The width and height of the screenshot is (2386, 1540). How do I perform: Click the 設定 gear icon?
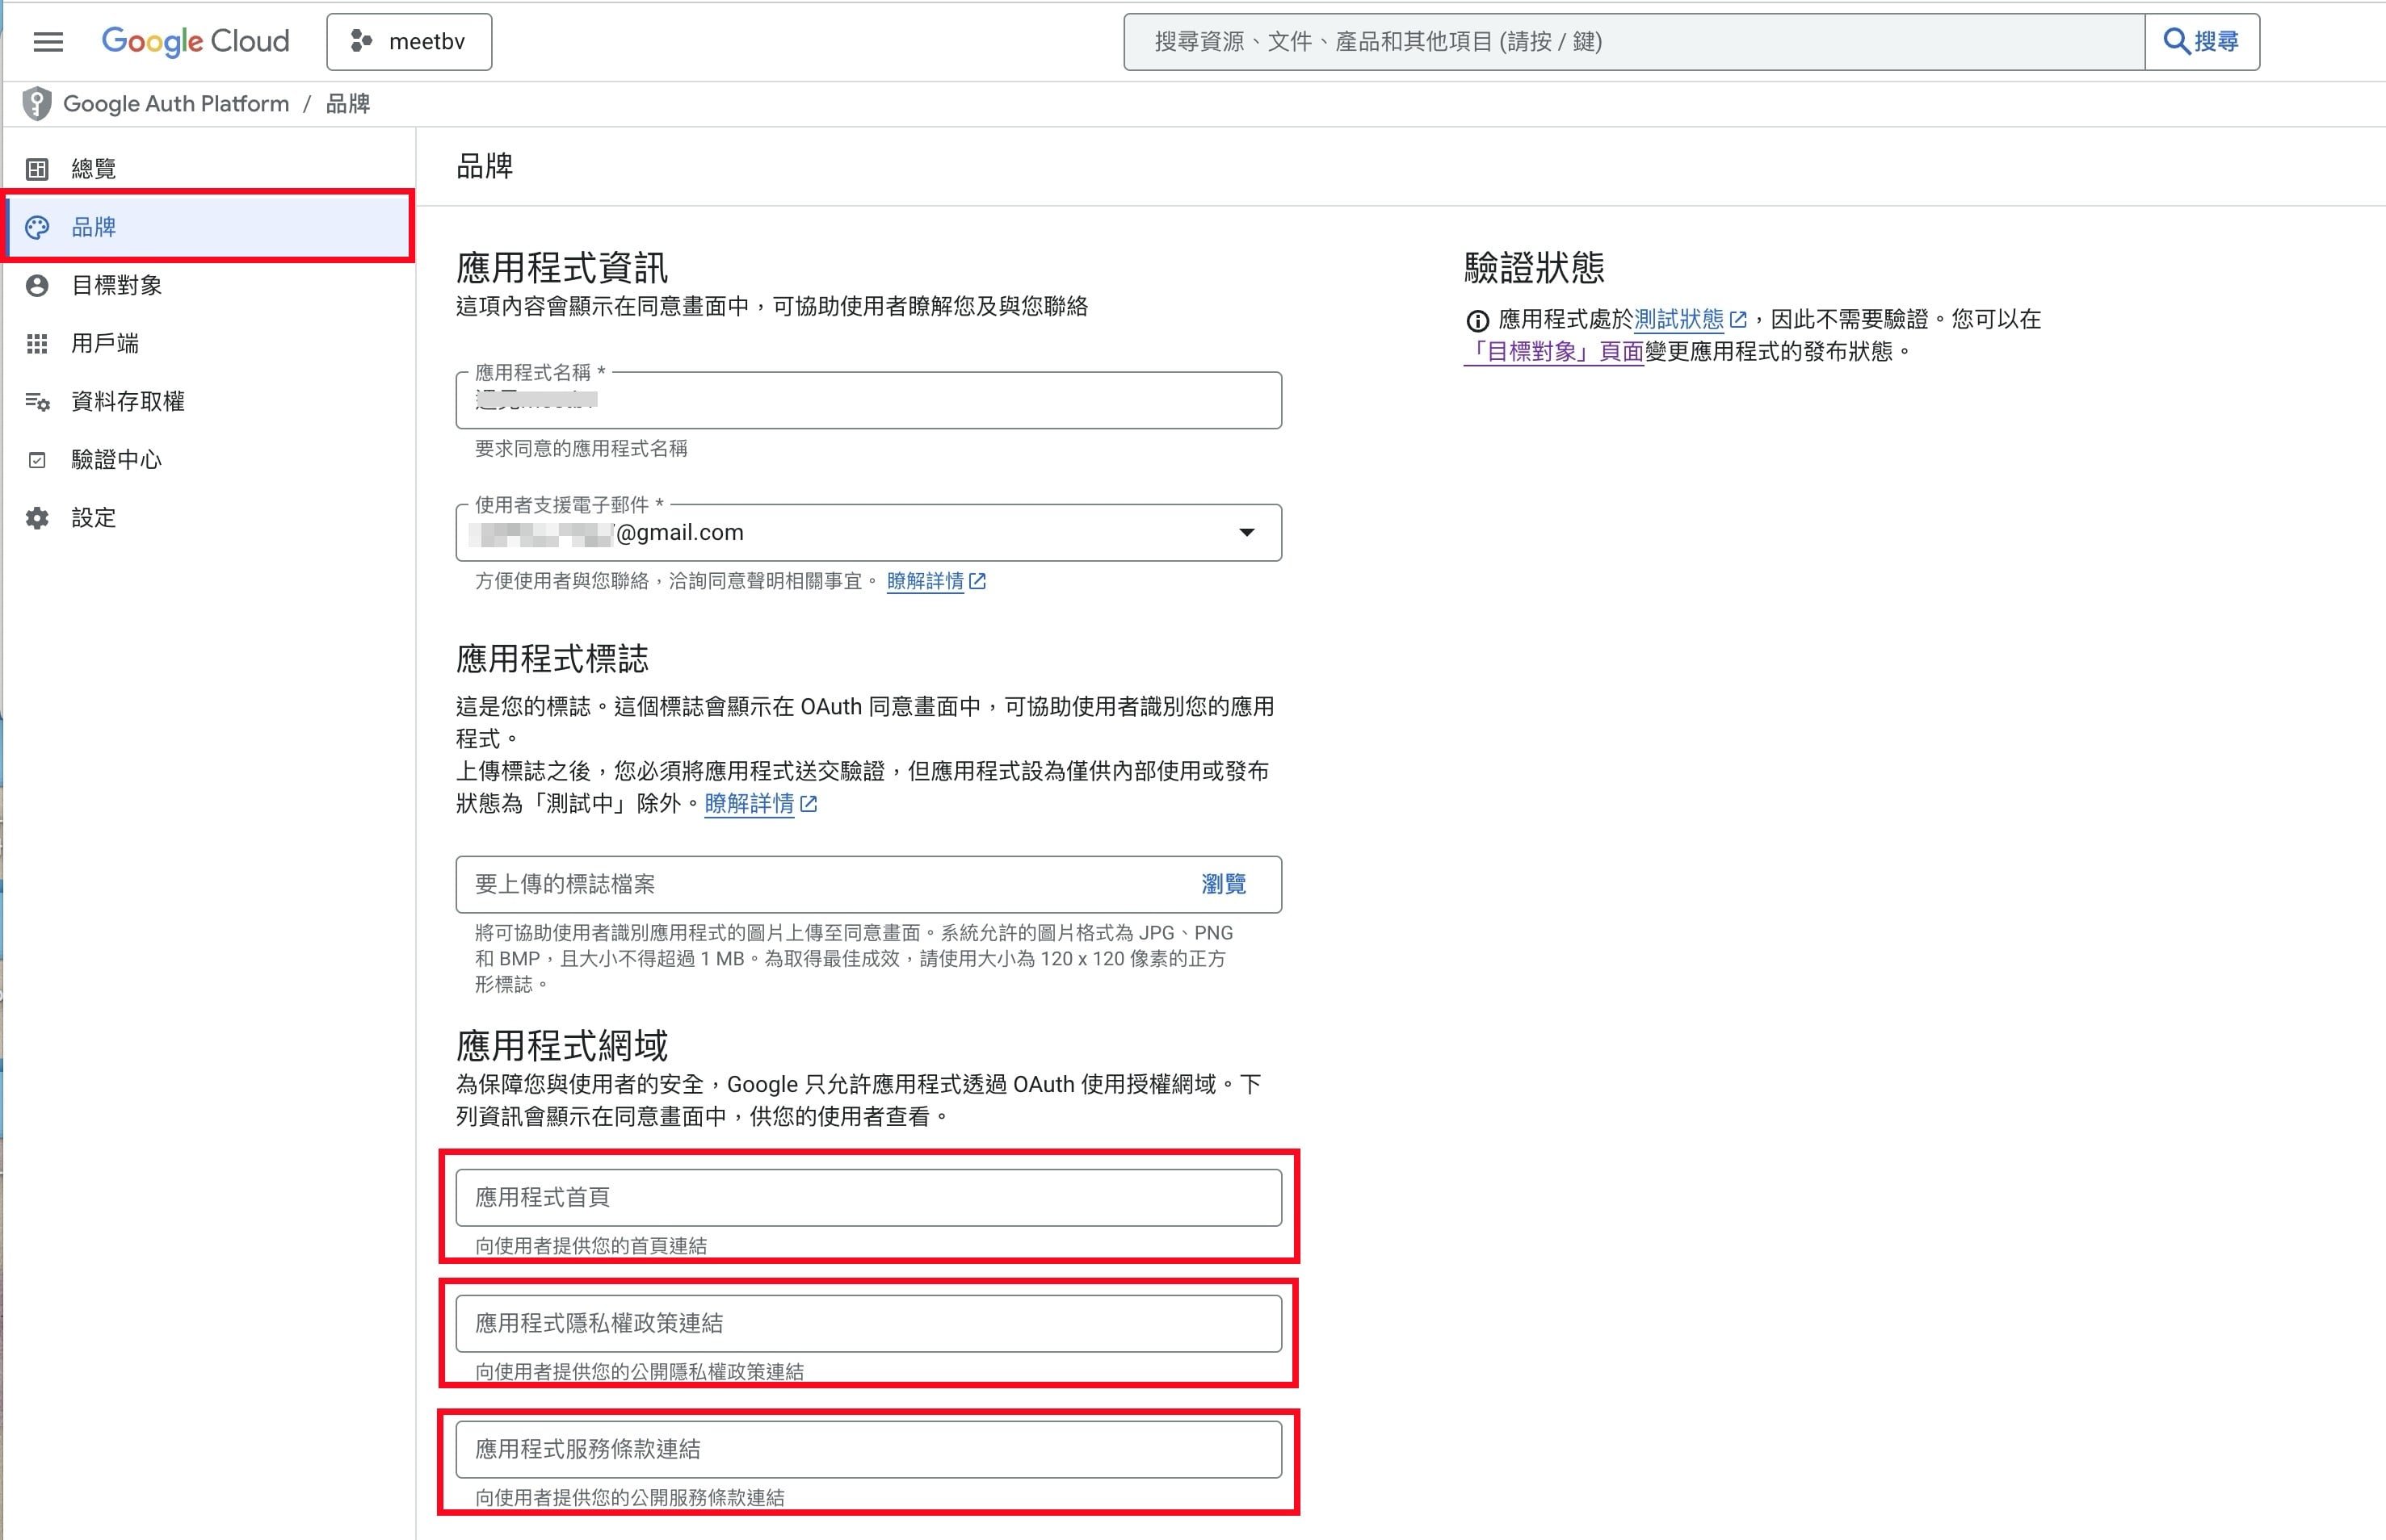[37, 518]
